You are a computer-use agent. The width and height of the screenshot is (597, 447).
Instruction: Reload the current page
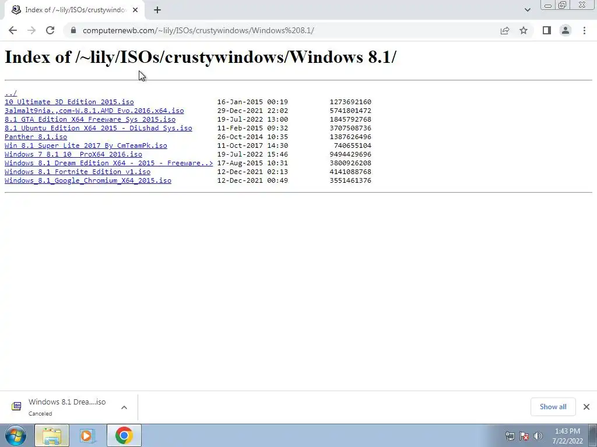pos(50,30)
